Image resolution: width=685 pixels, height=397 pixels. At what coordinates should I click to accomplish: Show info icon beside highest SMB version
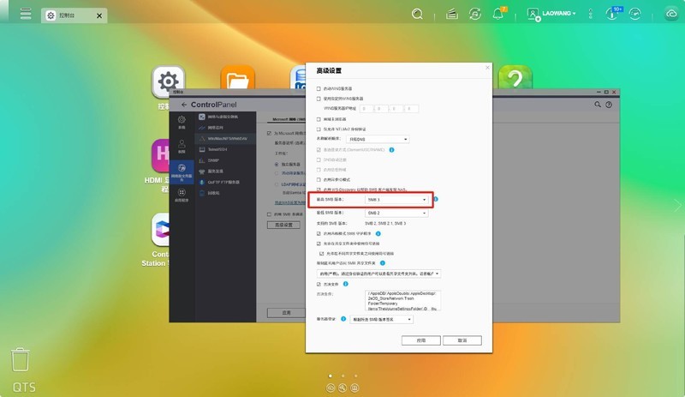[436, 199]
